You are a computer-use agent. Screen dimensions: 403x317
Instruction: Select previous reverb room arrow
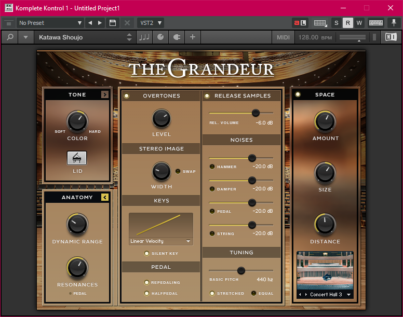pyautogui.click(x=300, y=294)
